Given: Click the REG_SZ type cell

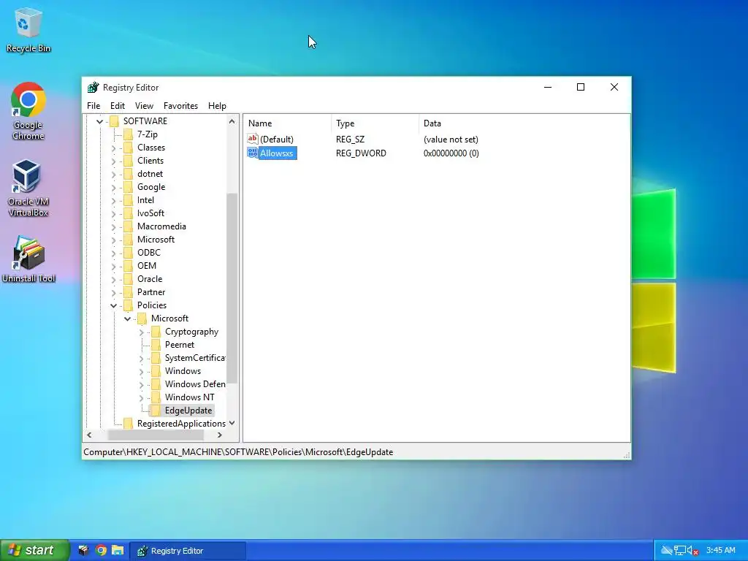Looking at the screenshot, I should pos(350,140).
